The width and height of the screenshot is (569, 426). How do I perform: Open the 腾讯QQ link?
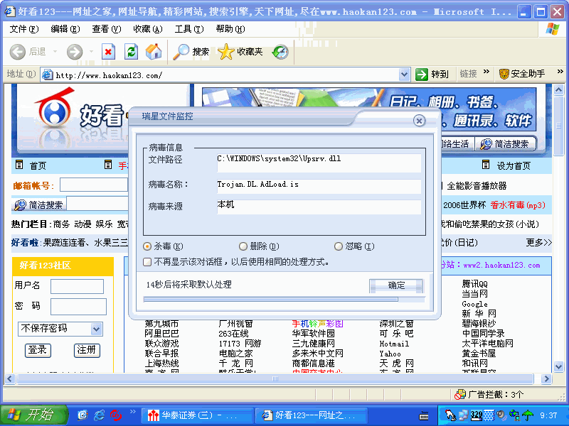click(x=474, y=283)
